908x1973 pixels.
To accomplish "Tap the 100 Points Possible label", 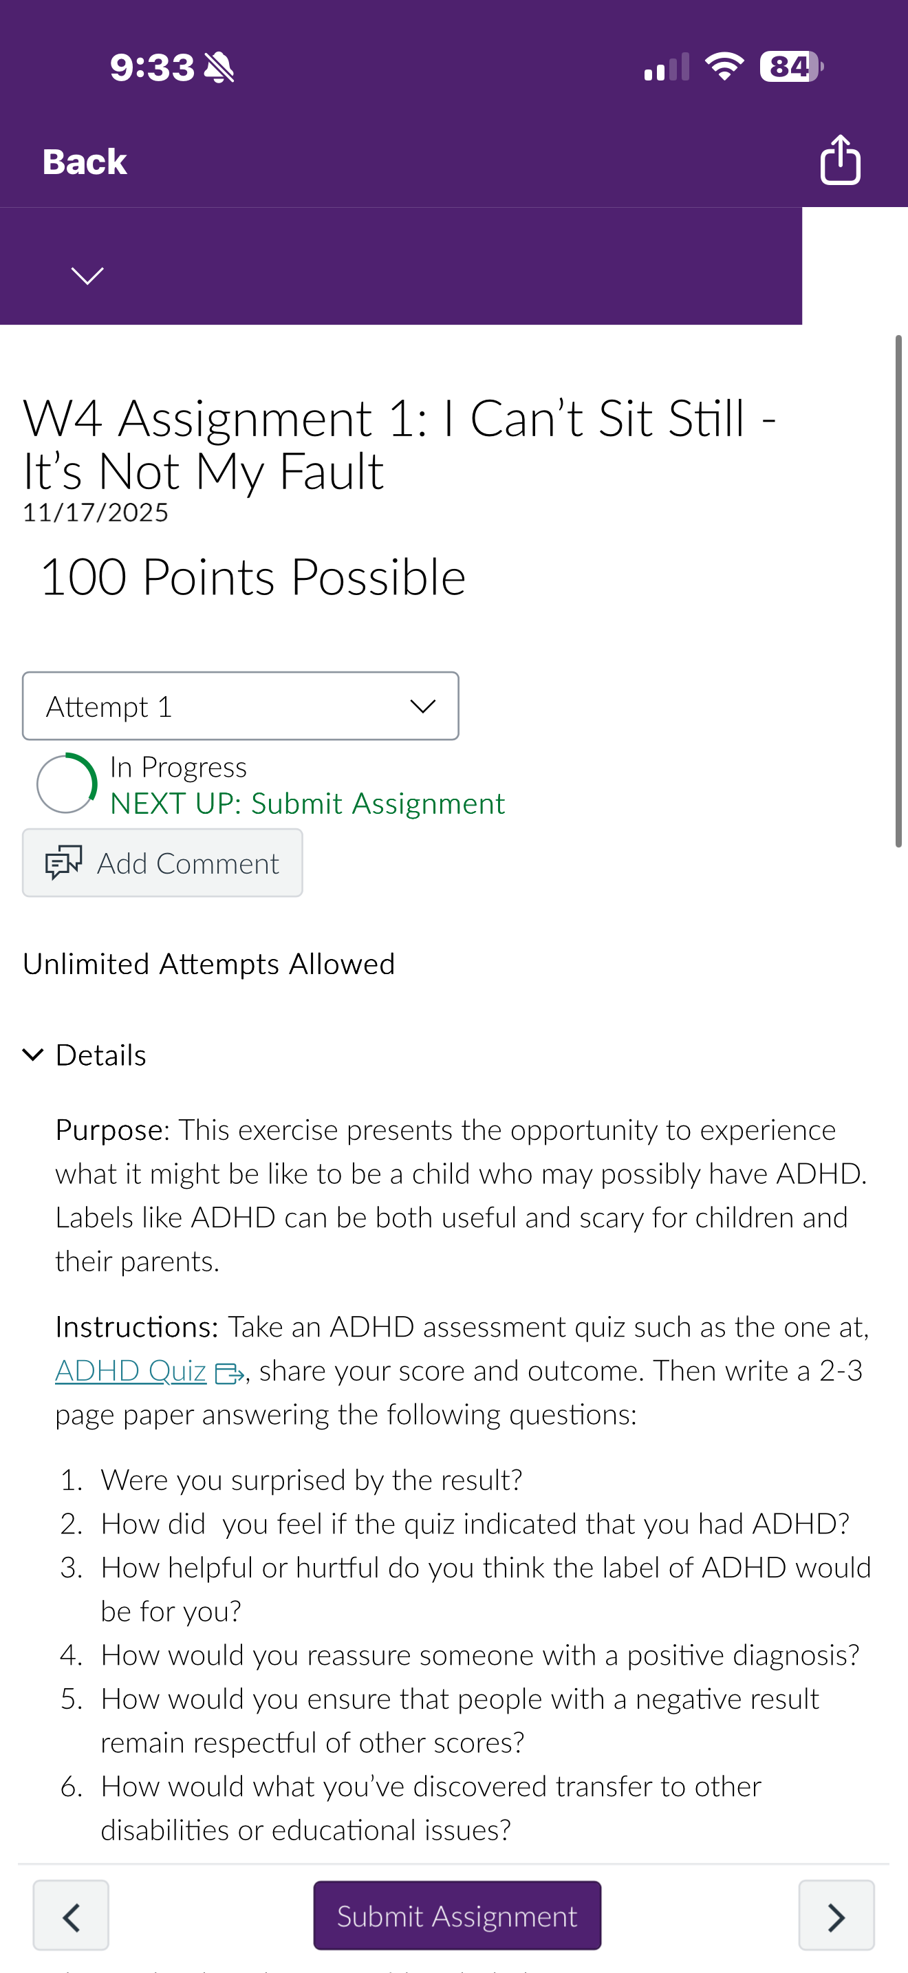I will [x=252, y=576].
